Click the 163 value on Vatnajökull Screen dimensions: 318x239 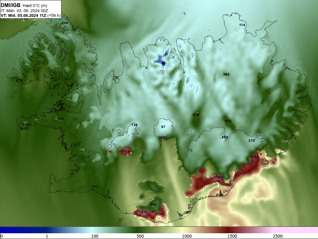[225, 137]
